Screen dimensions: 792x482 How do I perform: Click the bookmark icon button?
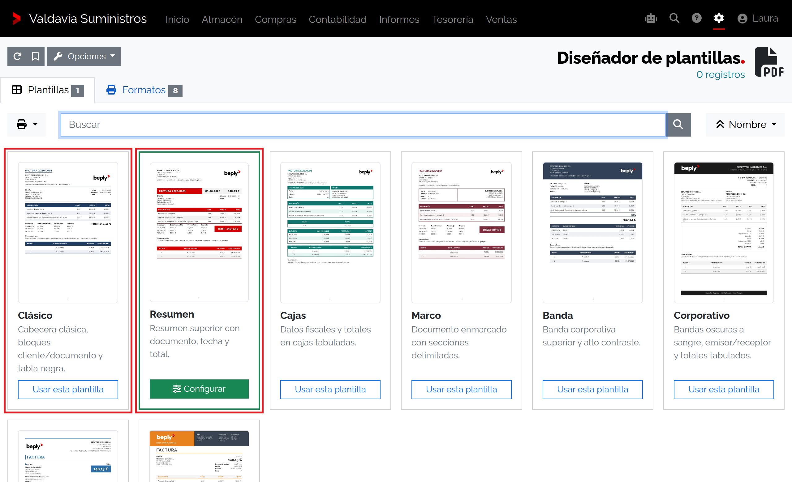(x=35, y=57)
